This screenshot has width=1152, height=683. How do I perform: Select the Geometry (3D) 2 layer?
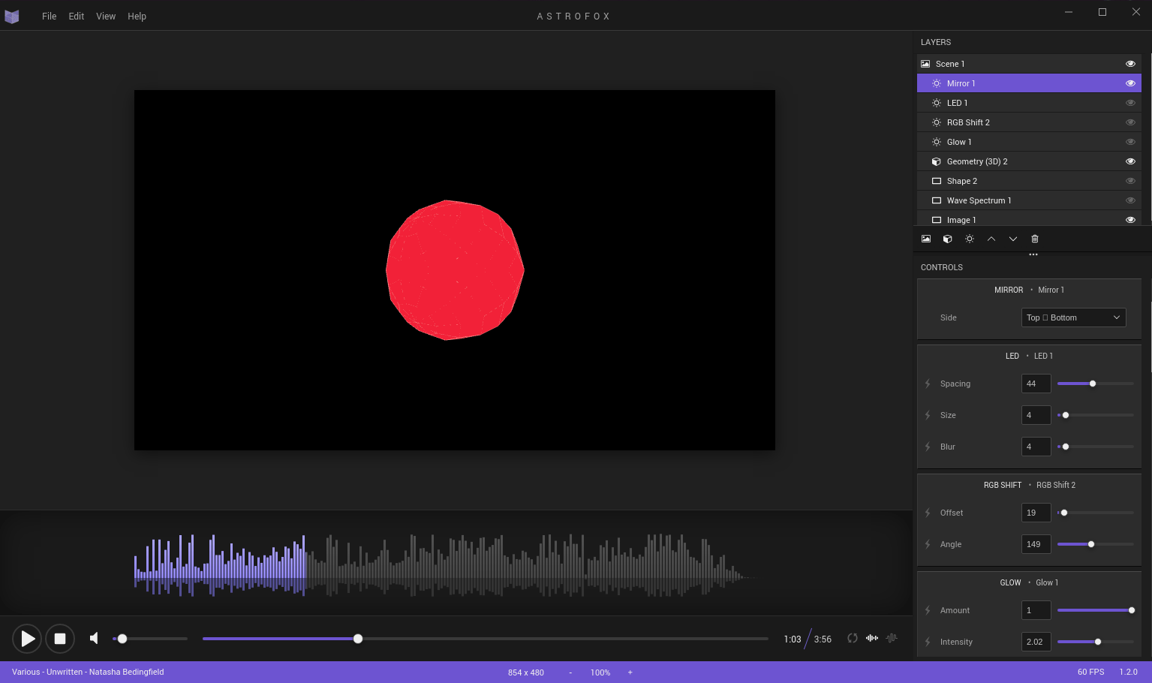coord(1029,161)
